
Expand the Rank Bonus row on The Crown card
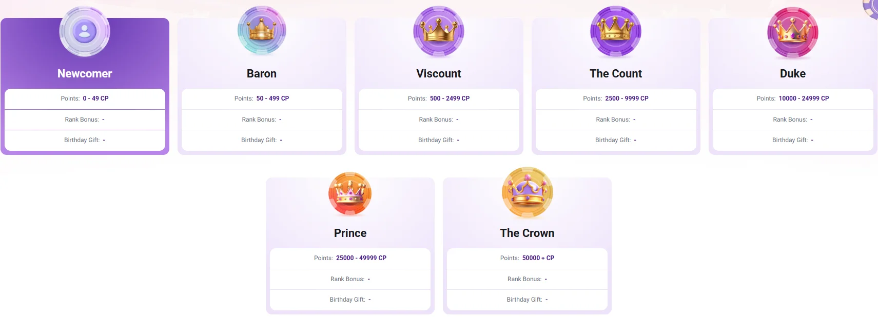coord(527,279)
